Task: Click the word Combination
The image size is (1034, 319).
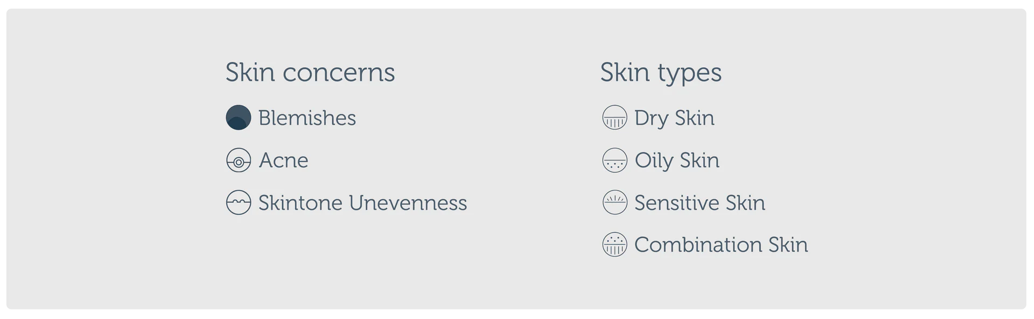Action: pos(698,244)
